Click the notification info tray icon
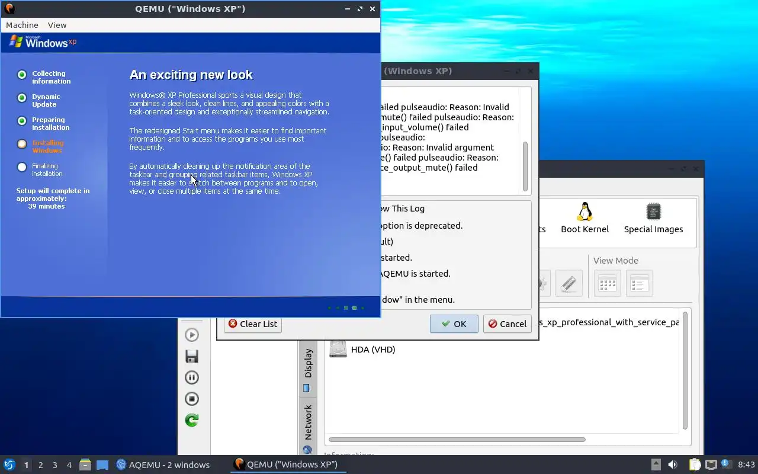This screenshot has height=474, width=758. (725, 464)
